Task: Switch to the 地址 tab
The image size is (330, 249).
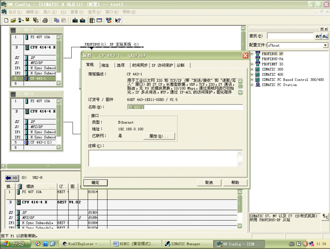Action: (105, 65)
